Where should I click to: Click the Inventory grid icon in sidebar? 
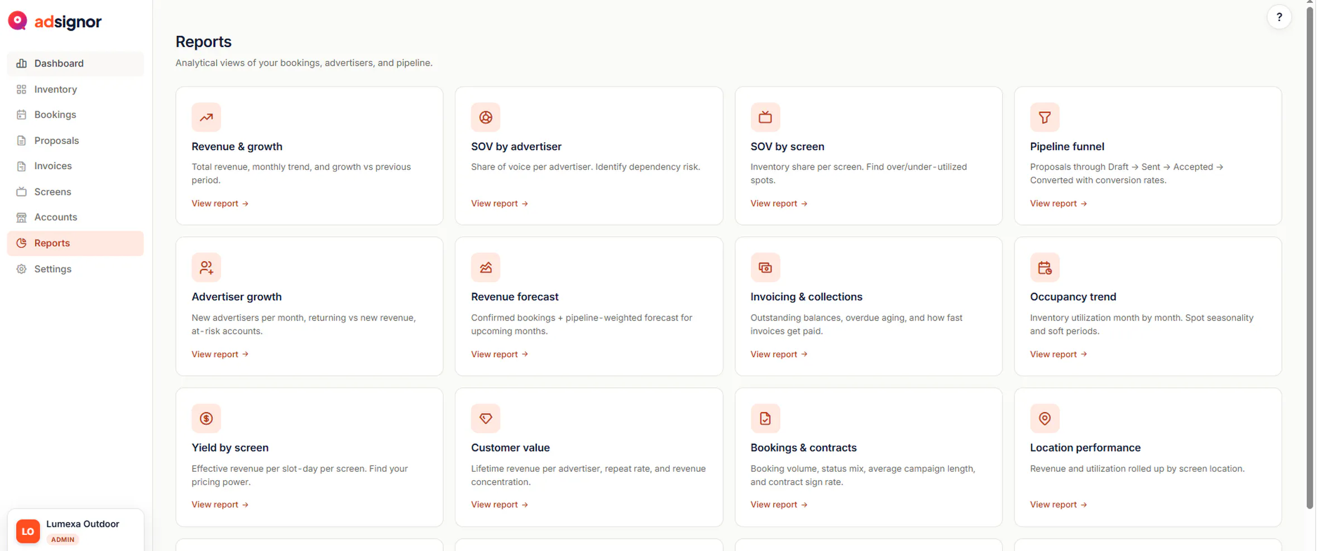(x=21, y=89)
